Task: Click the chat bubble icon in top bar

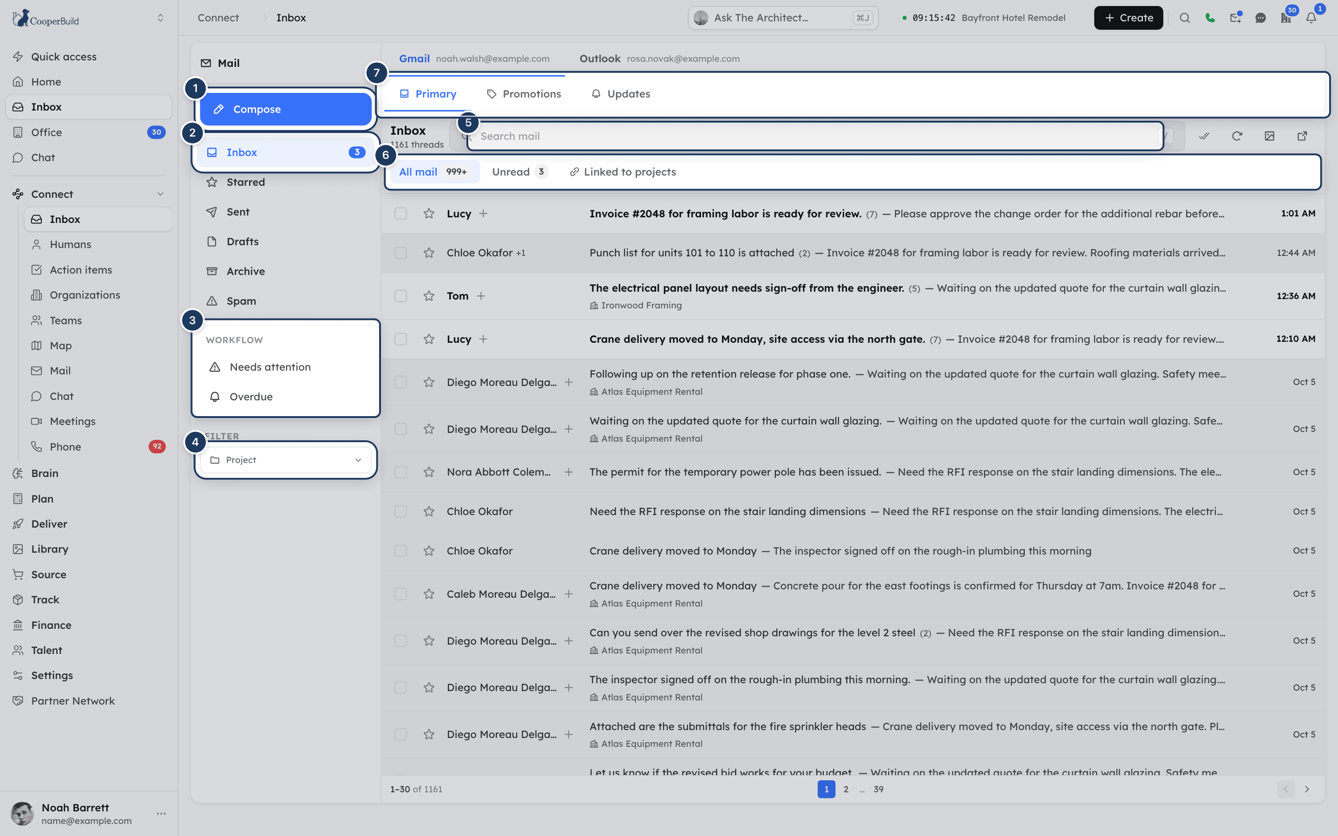Action: pos(1260,18)
